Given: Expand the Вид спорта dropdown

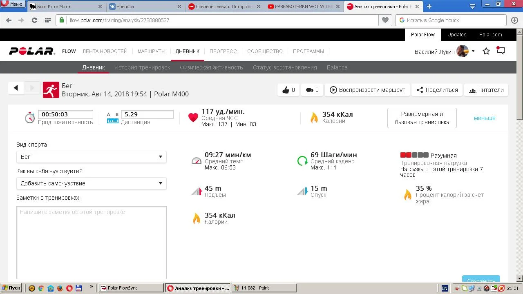Looking at the screenshot, I should click(x=91, y=157).
